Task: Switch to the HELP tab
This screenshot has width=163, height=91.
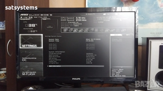Action: 116,35
